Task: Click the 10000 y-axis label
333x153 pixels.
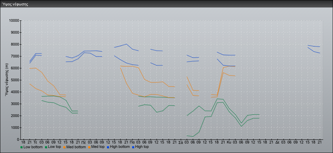Action: point(14,21)
